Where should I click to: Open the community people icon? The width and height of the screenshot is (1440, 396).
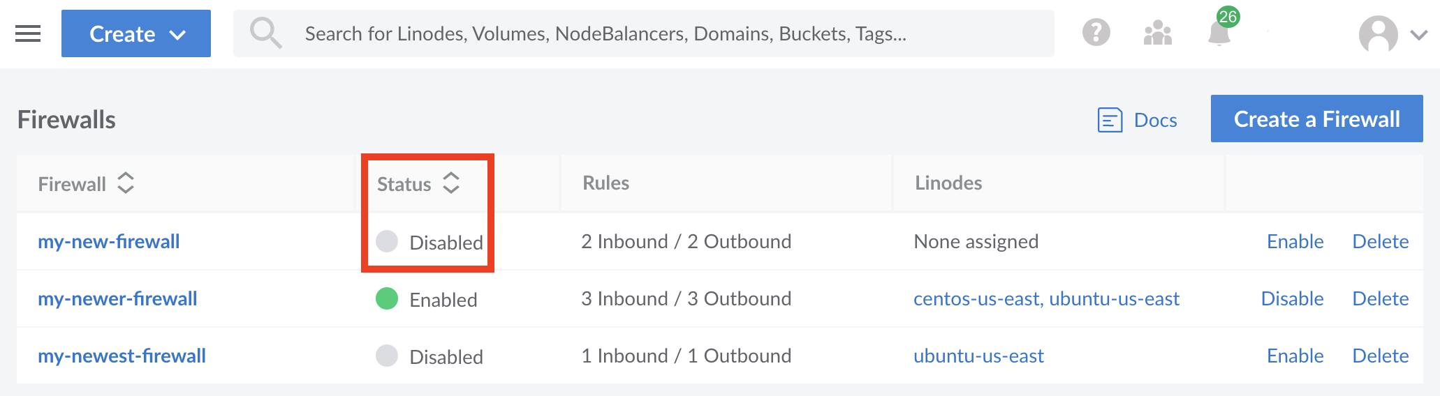click(x=1157, y=33)
